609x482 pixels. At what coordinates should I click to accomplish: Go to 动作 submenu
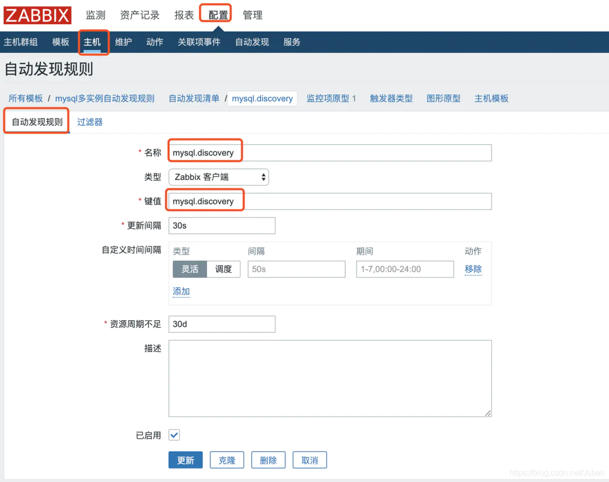click(155, 42)
